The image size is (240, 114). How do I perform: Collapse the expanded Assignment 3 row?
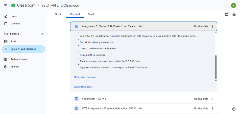pyautogui.click(x=143, y=26)
